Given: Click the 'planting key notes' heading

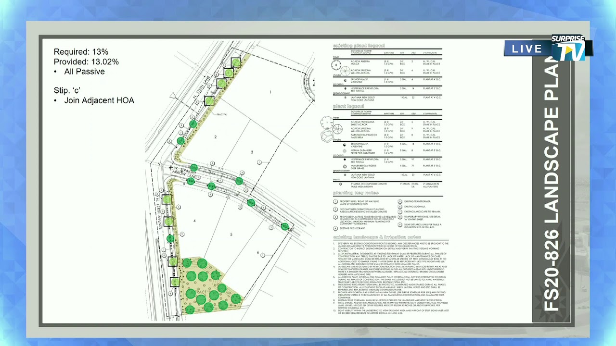Looking at the screenshot, I should pos(356,193).
